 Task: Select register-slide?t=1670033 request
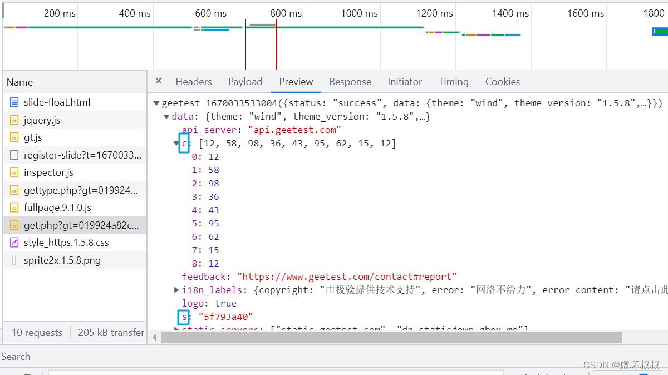tap(75, 155)
